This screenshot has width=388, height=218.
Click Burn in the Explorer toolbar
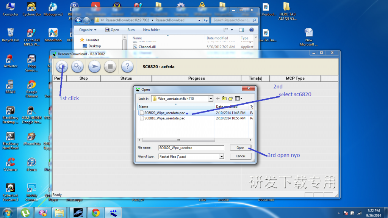(131, 30)
